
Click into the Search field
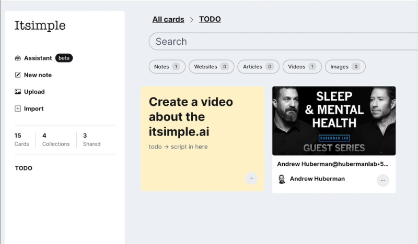point(282,42)
